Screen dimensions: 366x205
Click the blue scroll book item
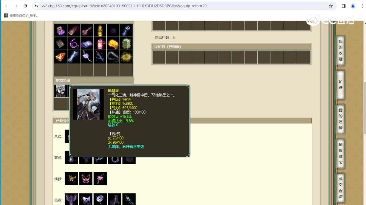click(x=87, y=43)
